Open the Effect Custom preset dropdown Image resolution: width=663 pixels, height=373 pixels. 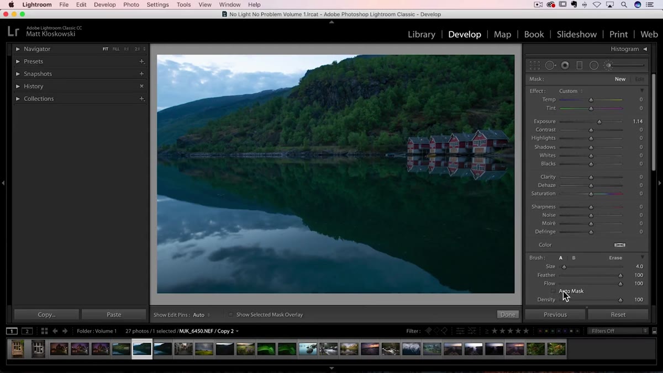[x=571, y=91]
